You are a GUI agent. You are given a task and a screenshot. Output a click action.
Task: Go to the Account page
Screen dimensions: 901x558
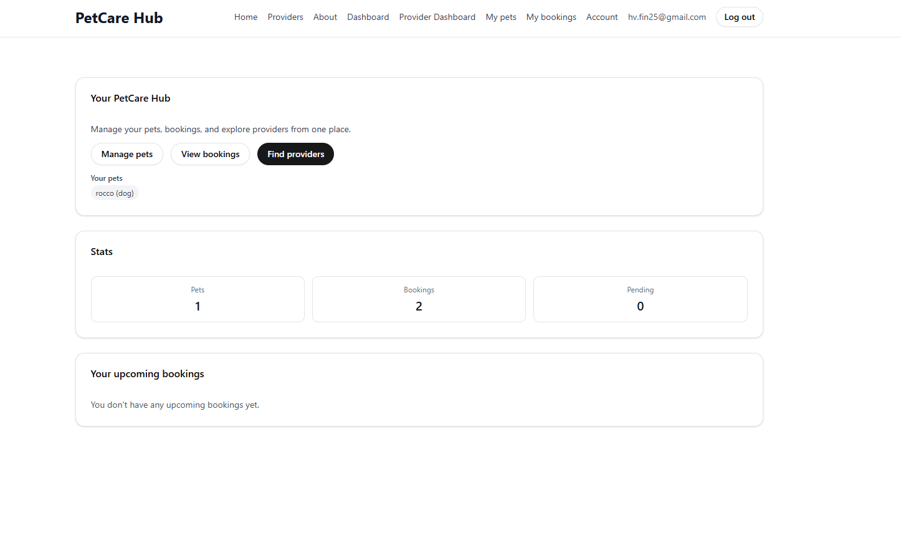coord(601,17)
